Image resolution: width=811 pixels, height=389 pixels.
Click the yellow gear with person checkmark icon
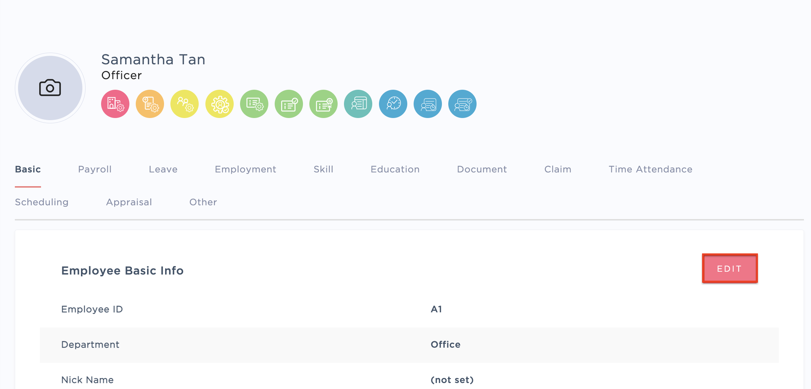pyautogui.click(x=220, y=104)
